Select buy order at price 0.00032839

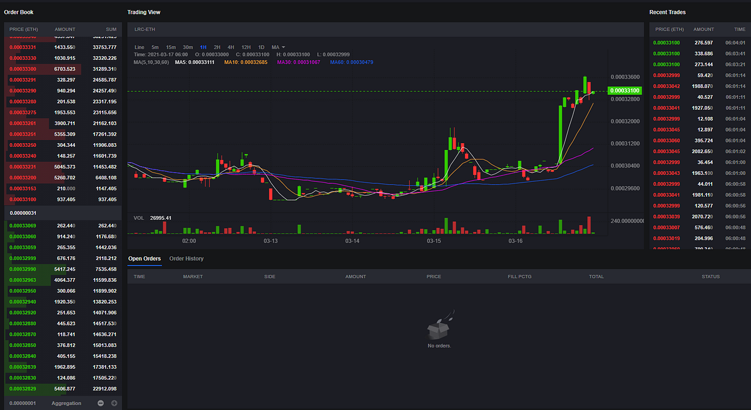pos(63,366)
